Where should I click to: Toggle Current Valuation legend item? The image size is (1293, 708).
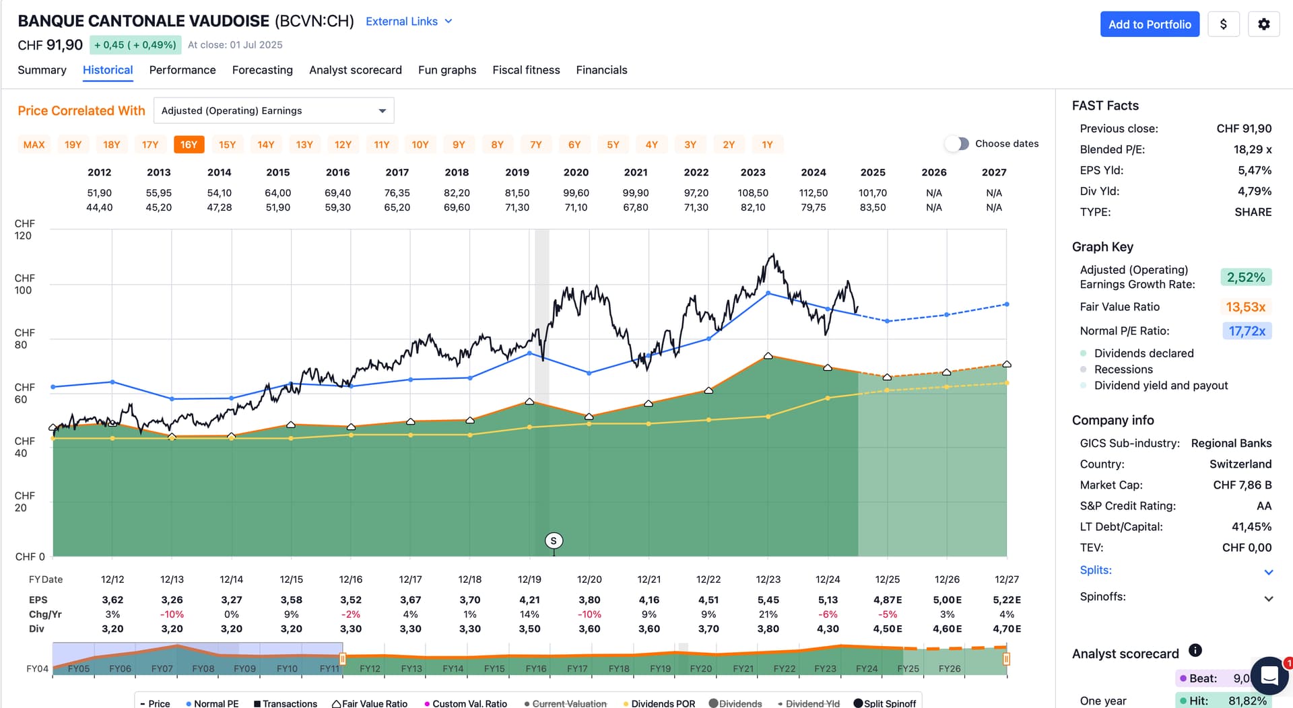tap(566, 703)
